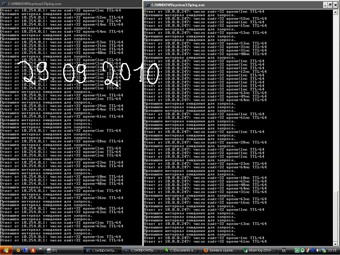Click the green eye tray icon

[302, 251]
